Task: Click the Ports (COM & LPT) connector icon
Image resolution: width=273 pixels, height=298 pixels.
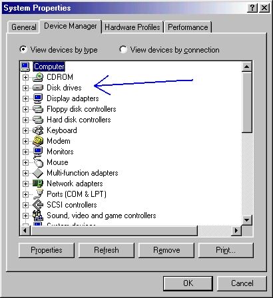Action: point(38,194)
